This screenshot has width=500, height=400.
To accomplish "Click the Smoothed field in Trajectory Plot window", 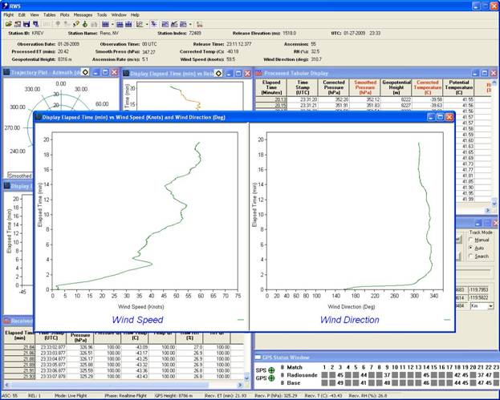I will click(x=20, y=176).
